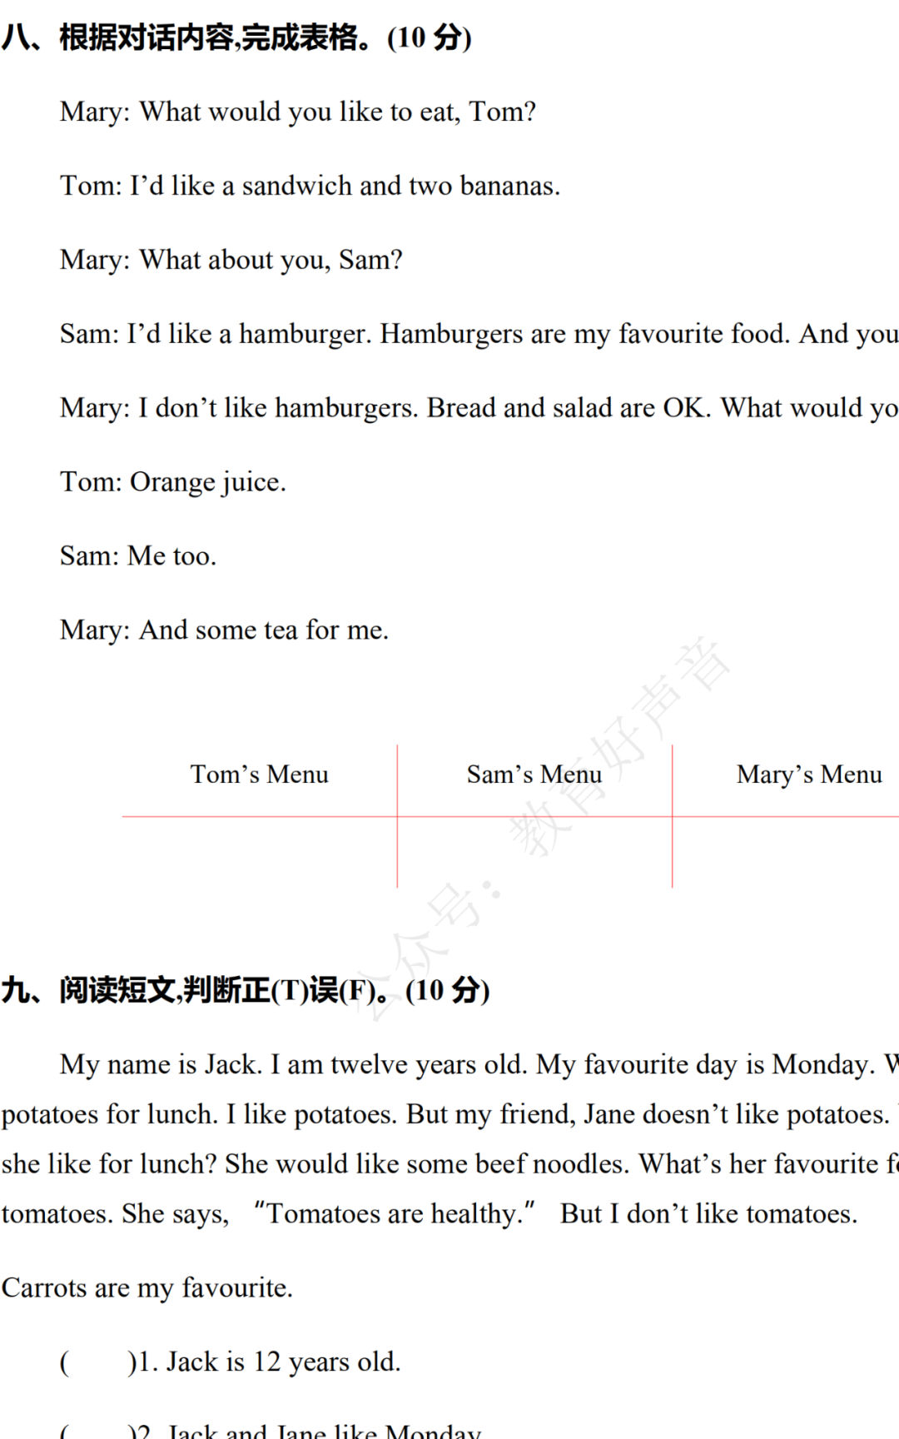Click Mary's line 'I don't like hamburgers'
899x1439 pixels.
coord(479,408)
